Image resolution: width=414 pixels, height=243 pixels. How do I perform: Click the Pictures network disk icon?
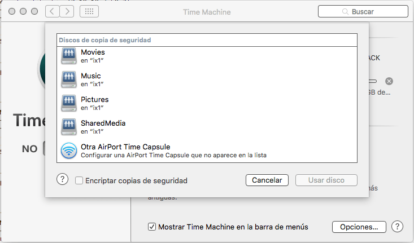point(68,103)
